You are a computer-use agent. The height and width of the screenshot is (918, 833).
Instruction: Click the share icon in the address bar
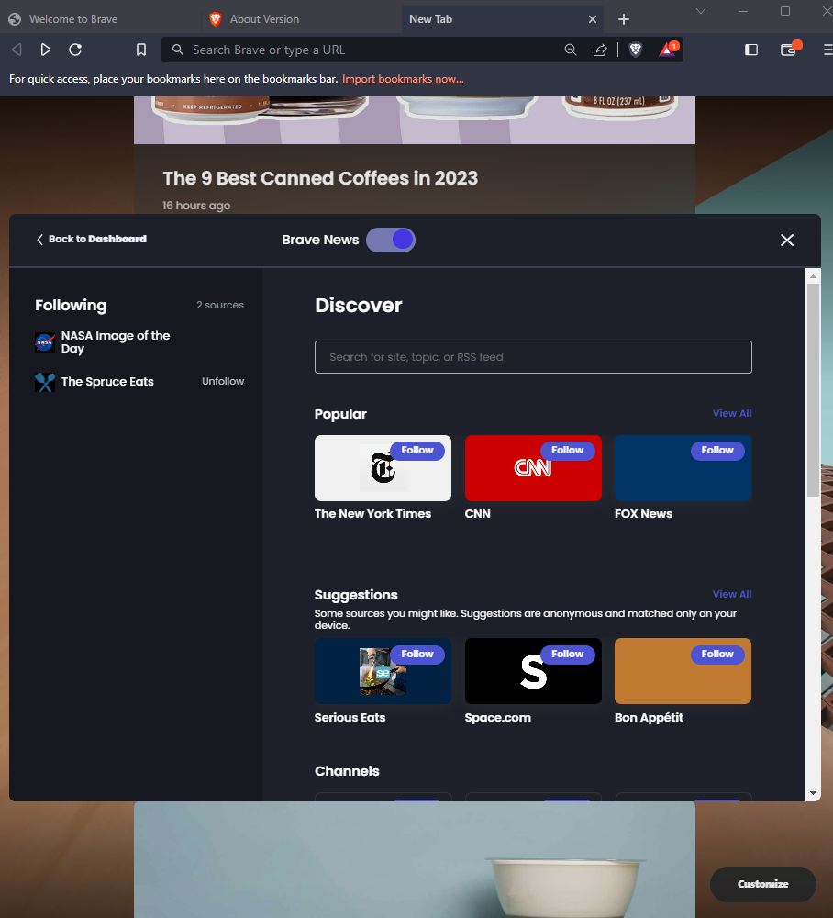coord(600,50)
